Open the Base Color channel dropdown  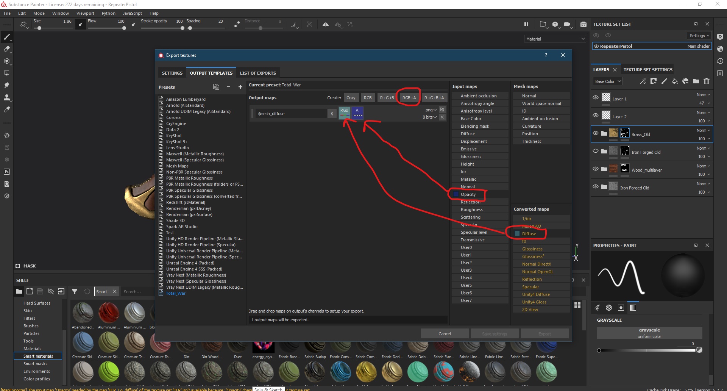[608, 81]
